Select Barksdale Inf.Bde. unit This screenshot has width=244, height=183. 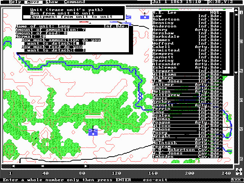(x=187, y=37)
